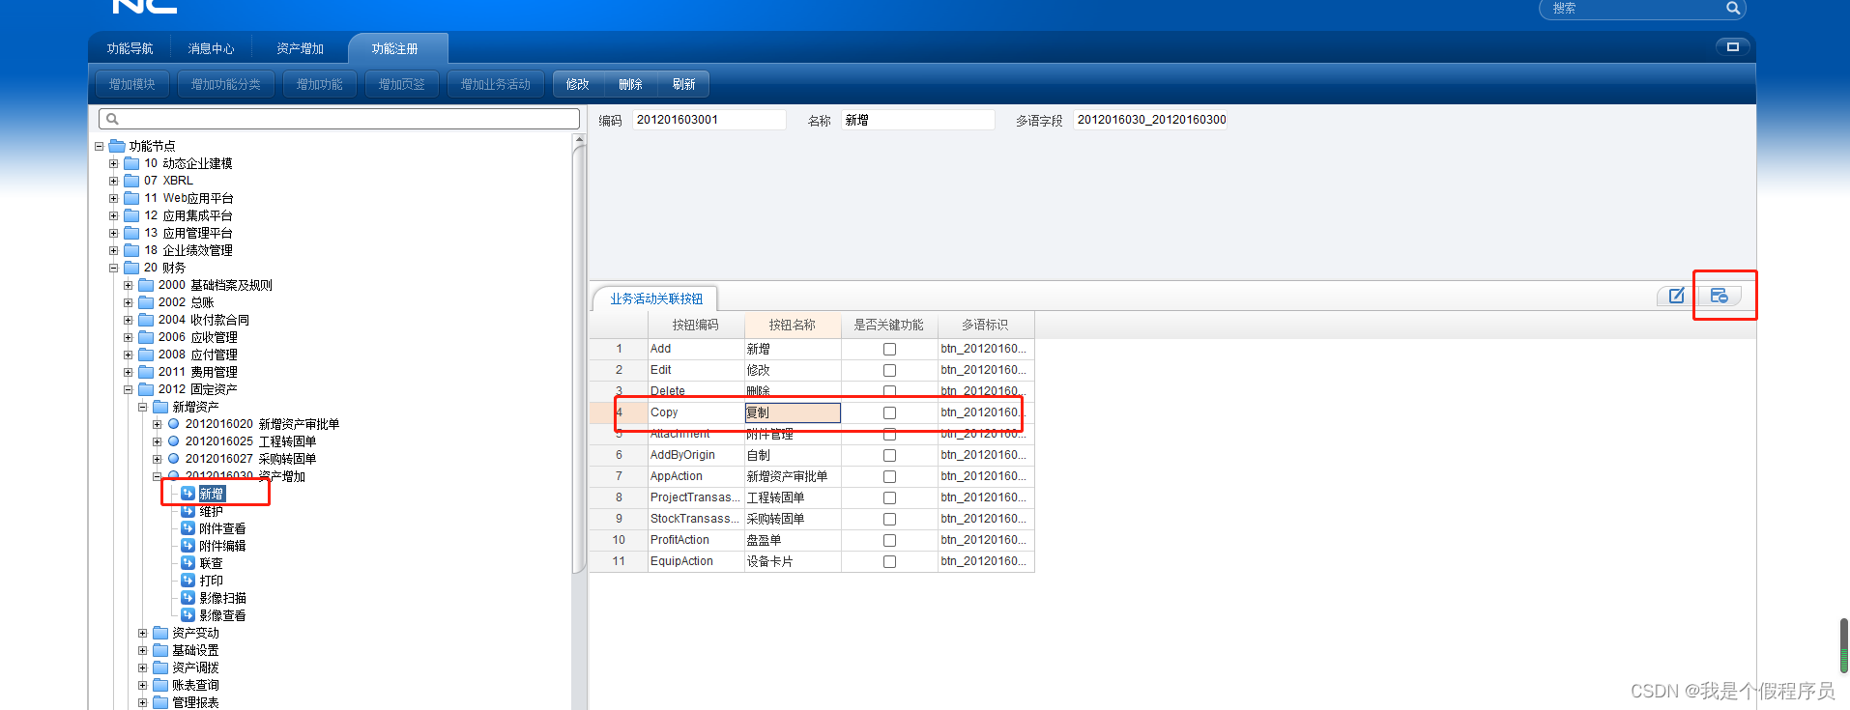Click the blue circle icon of 2012016020 新增资产审批单
The width and height of the screenshot is (1850, 710).
[174, 424]
